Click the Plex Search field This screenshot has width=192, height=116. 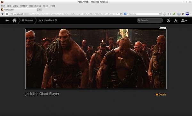(x=150, y=20)
